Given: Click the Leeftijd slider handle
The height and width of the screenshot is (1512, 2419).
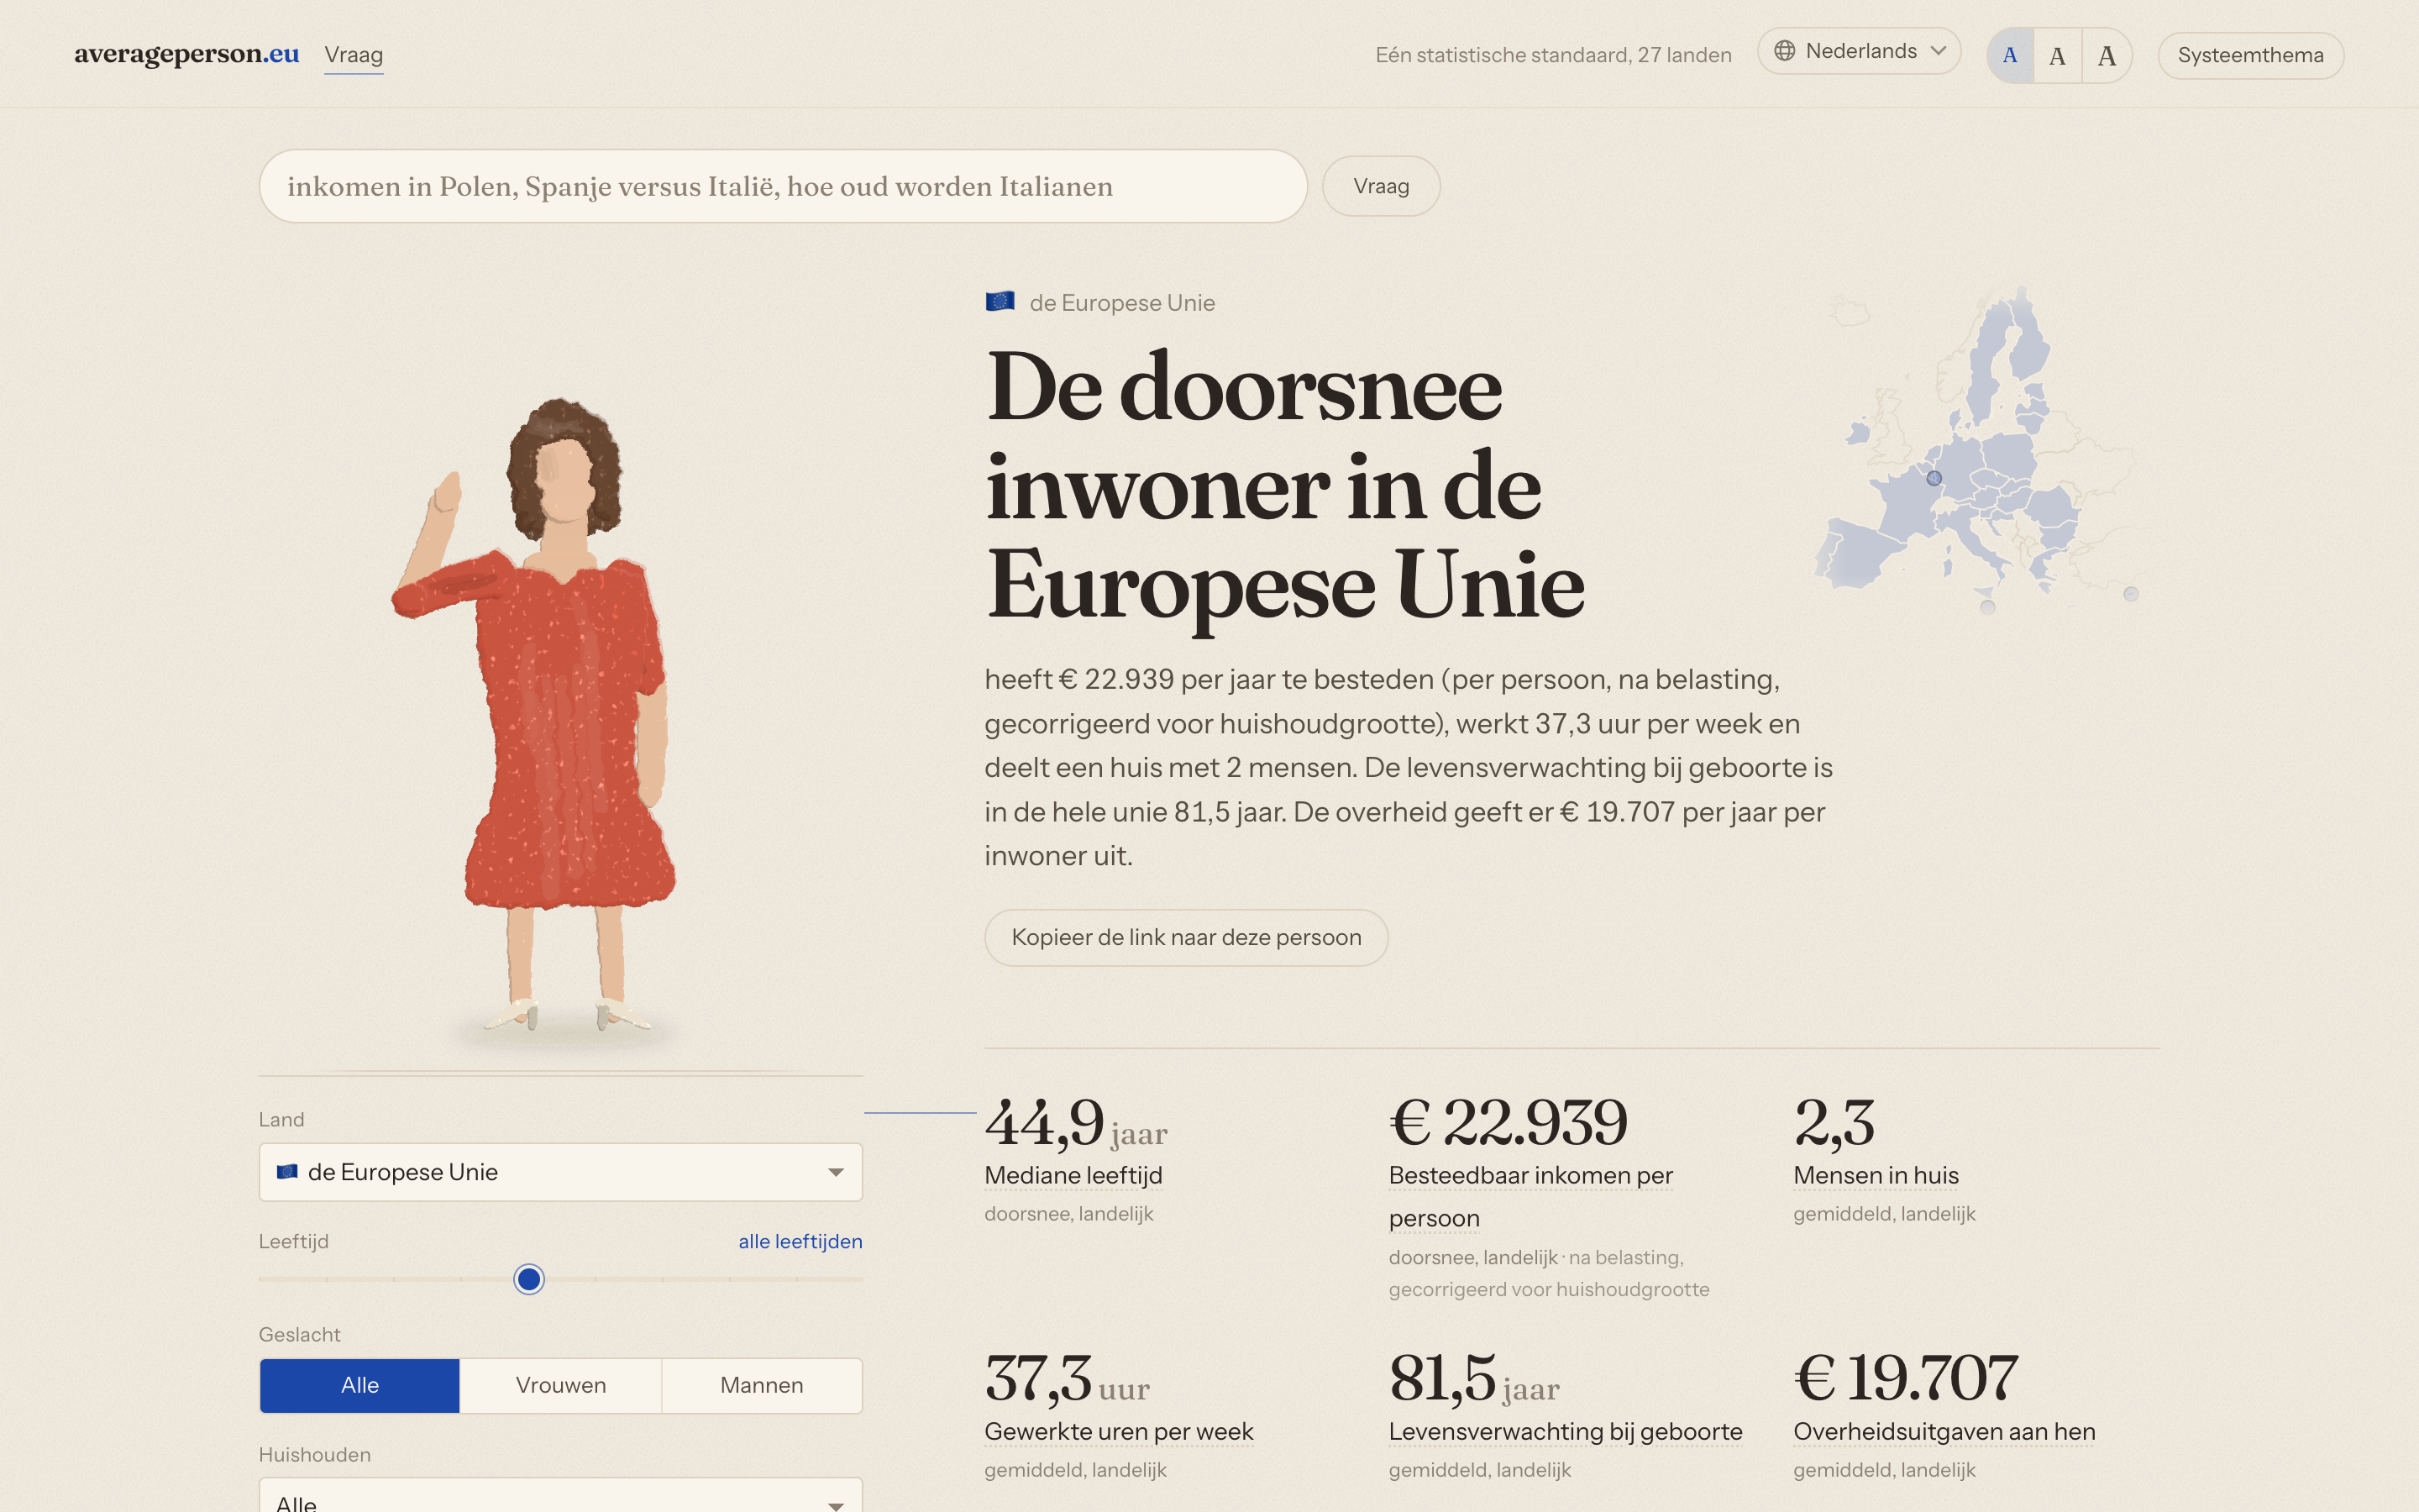Looking at the screenshot, I should [x=529, y=1279].
